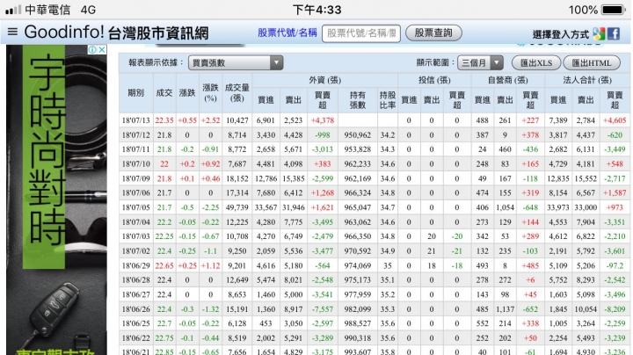
Task: Click the 匯出XLS button
Action: tap(536, 63)
